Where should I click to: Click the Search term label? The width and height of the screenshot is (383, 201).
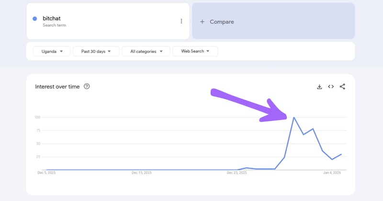pos(54,25)
